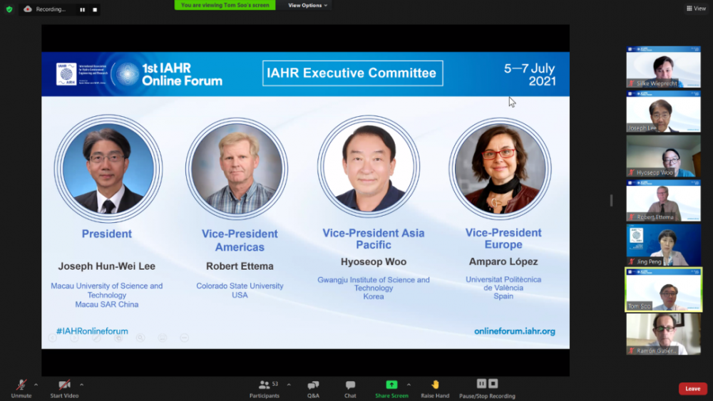Click the slideshow zoom magnifier icon

click(140, 338)
